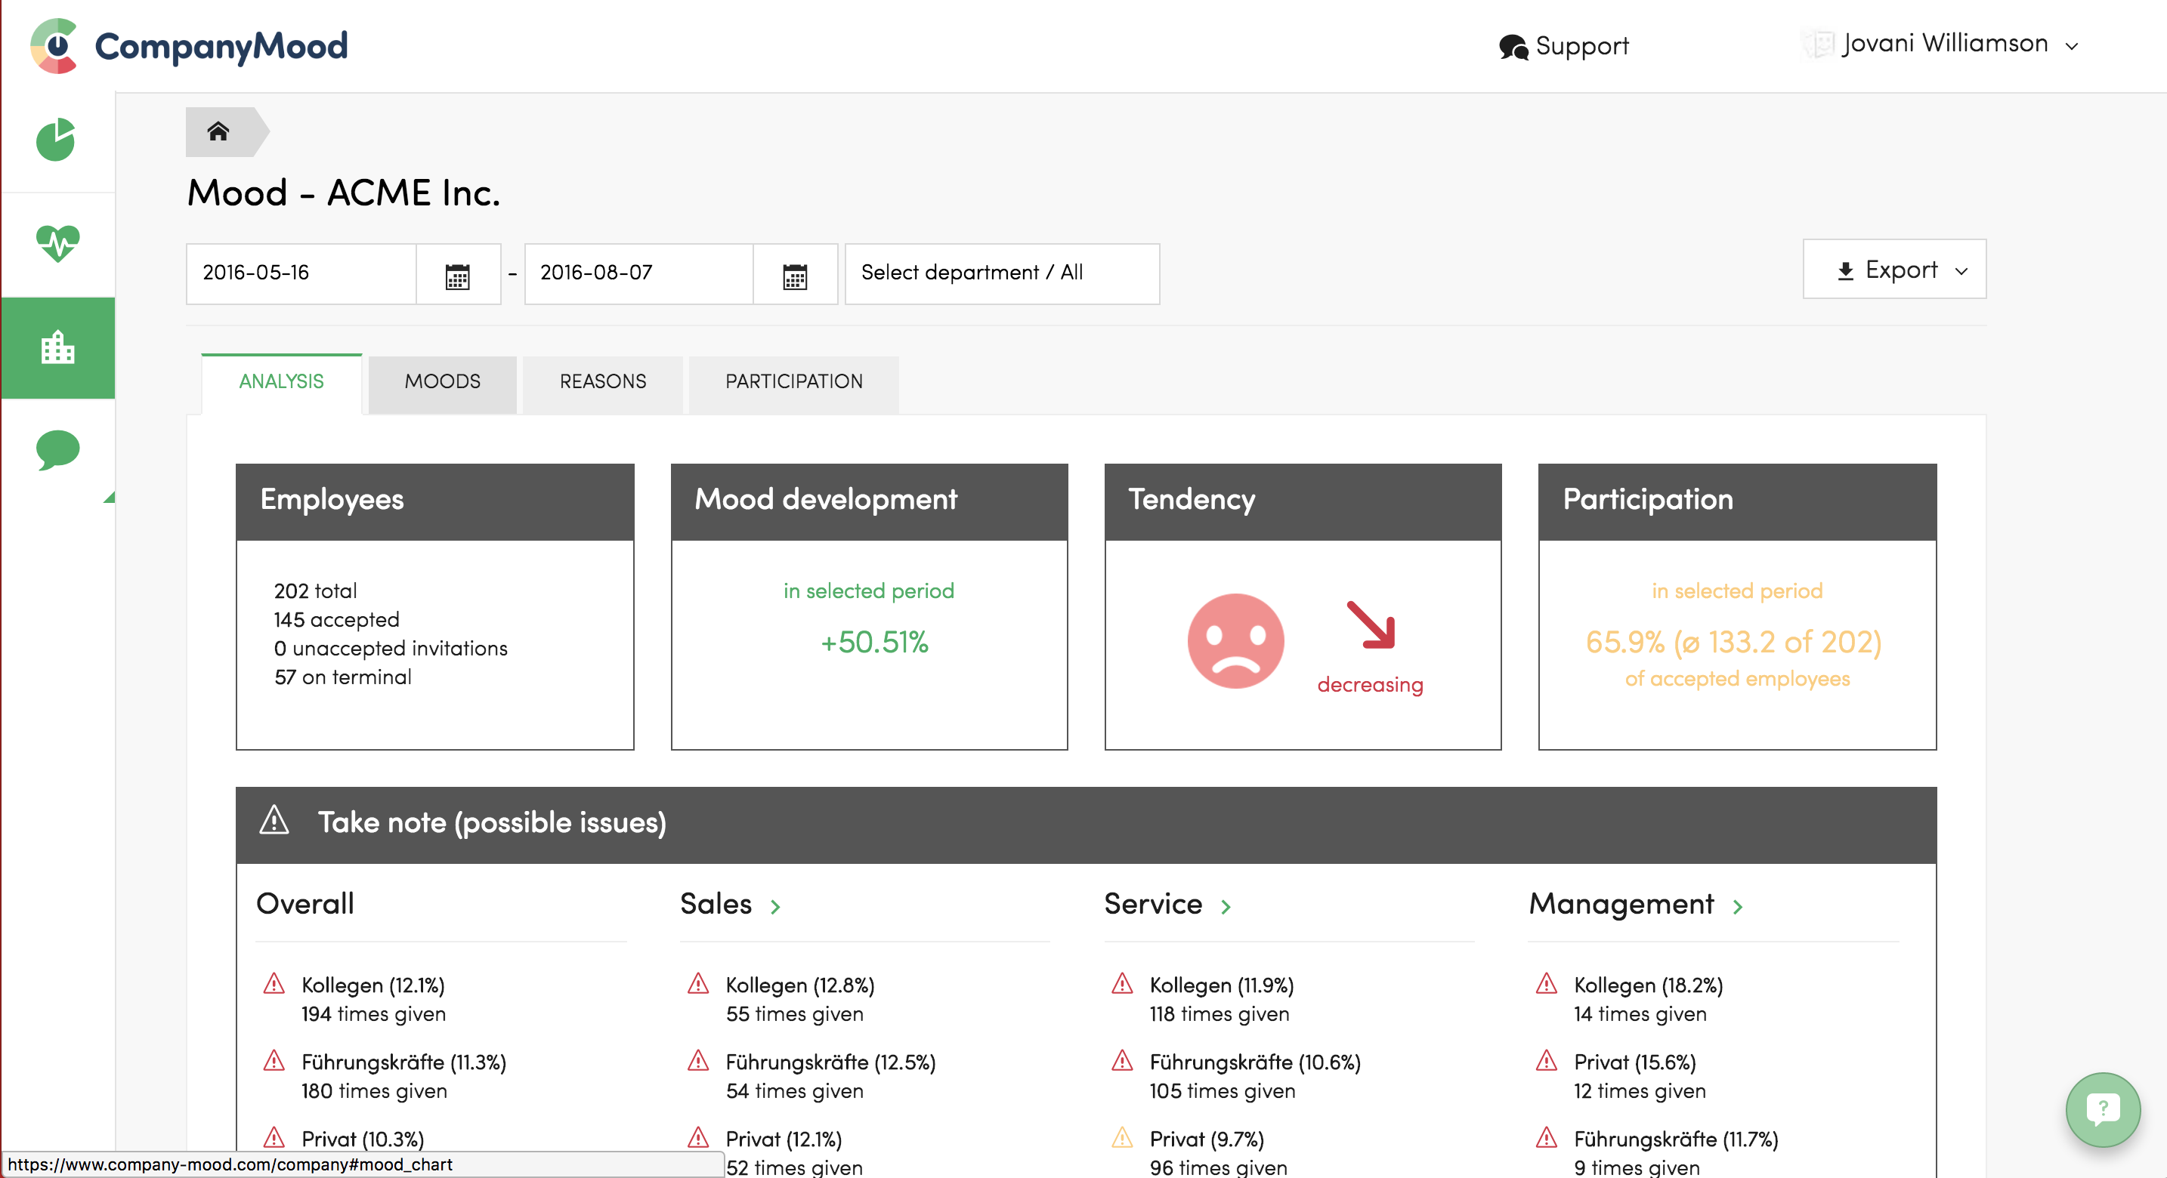Click the heartbeat pulse sidebar icon
Screen dimensions: 2167x1178
pos(57,243)
